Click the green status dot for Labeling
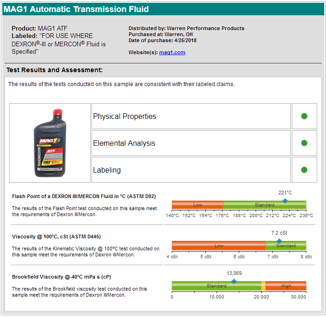326x317 pixels. (304, 170)
